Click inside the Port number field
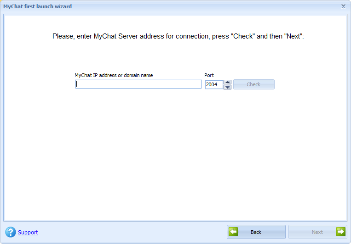 (x=213, y=84)
